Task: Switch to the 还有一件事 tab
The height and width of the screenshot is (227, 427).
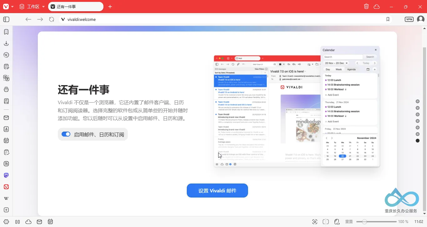Action: 76,7
